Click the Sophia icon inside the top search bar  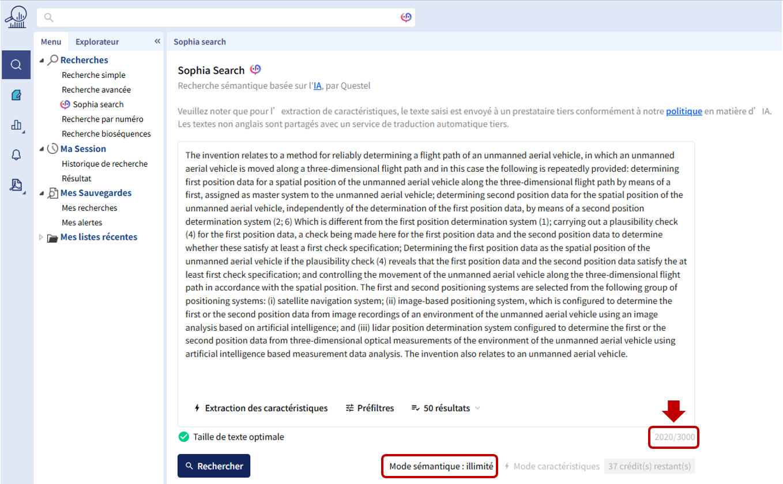point(405,17)
